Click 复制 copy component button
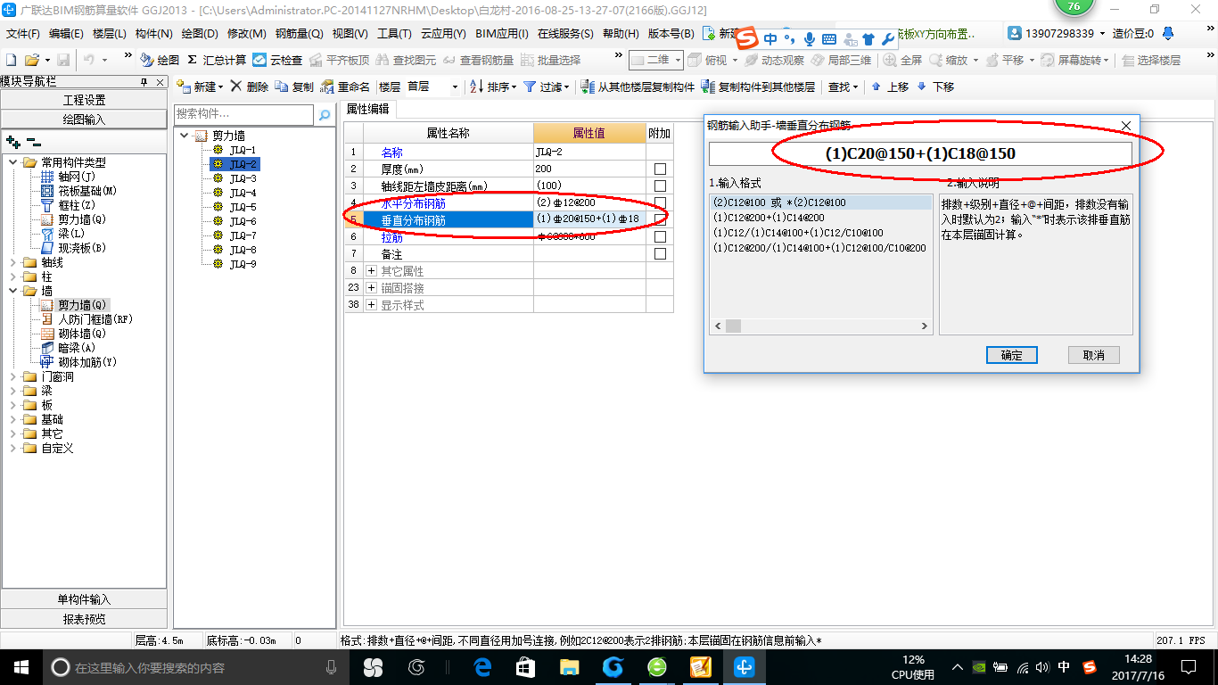 [x=294, y=87]
